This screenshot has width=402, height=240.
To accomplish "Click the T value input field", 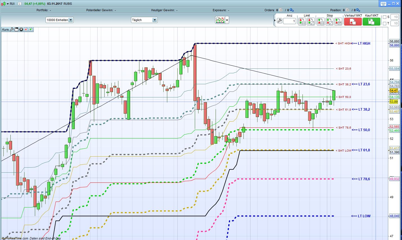I will point(395,24).
